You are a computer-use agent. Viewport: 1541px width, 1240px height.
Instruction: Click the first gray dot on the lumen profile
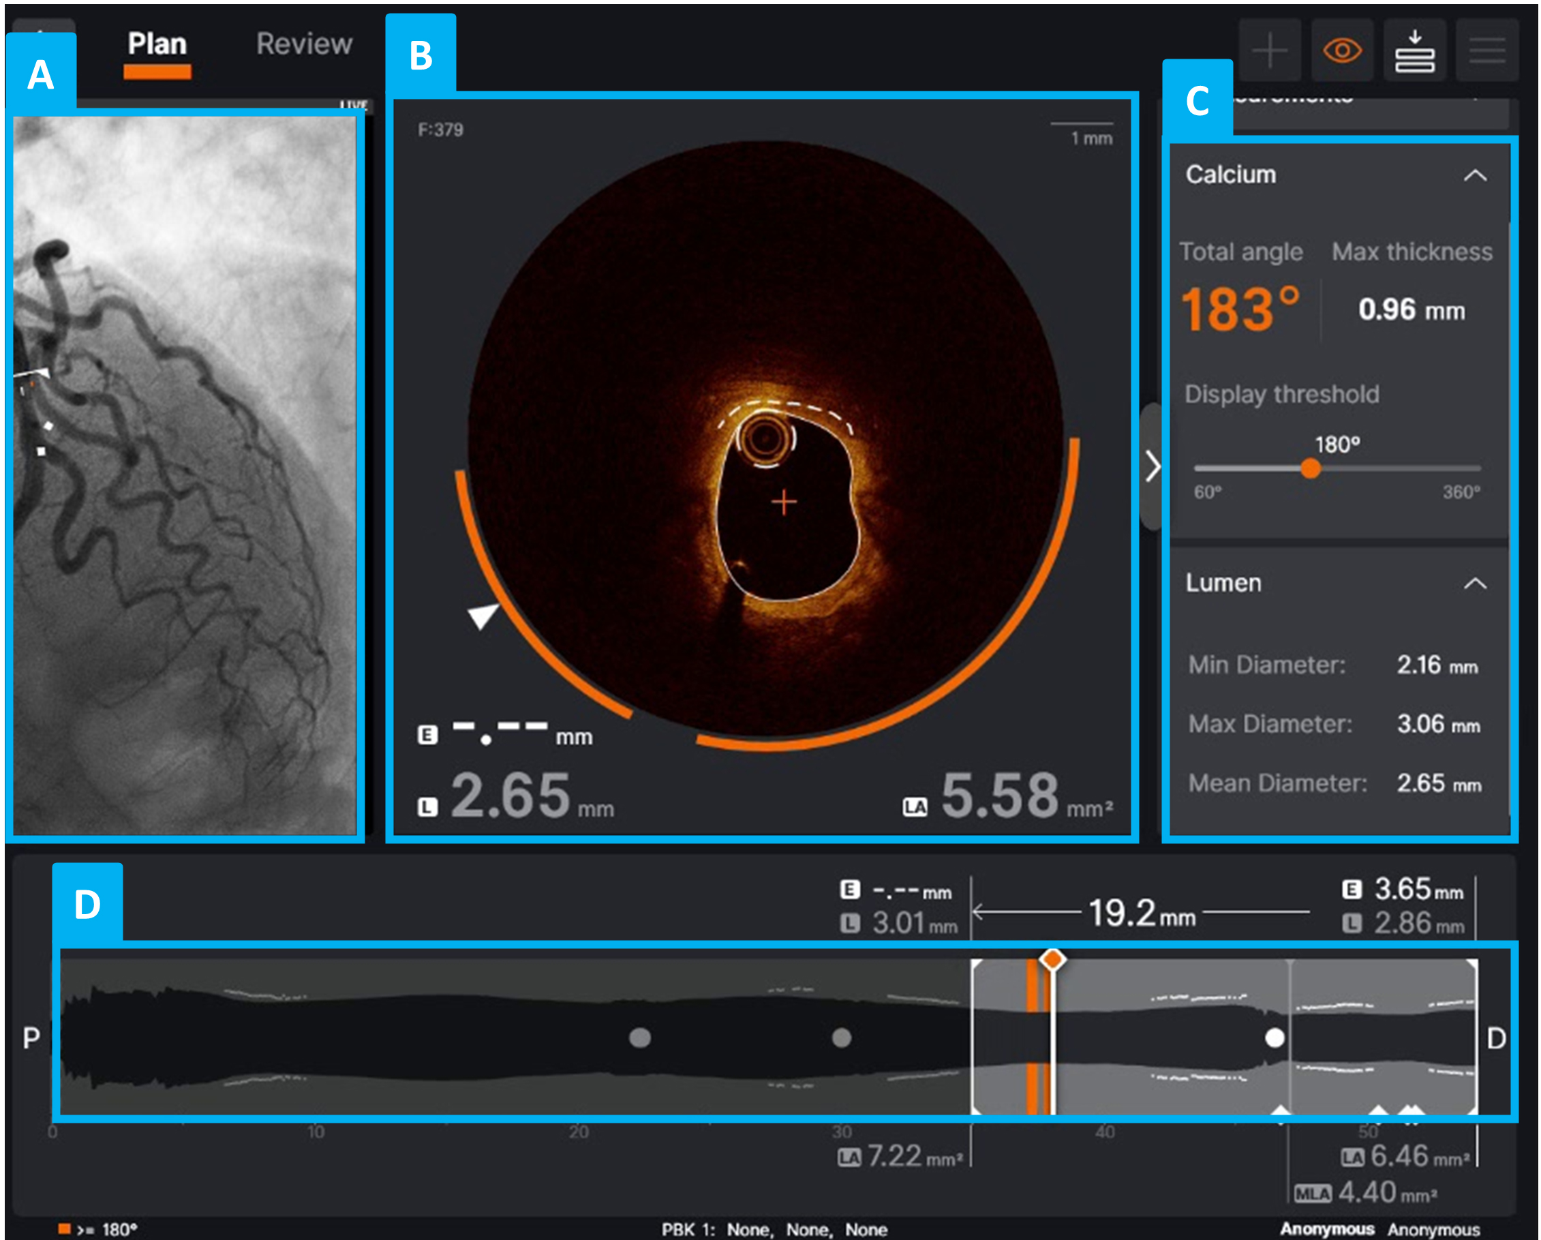640,1038
